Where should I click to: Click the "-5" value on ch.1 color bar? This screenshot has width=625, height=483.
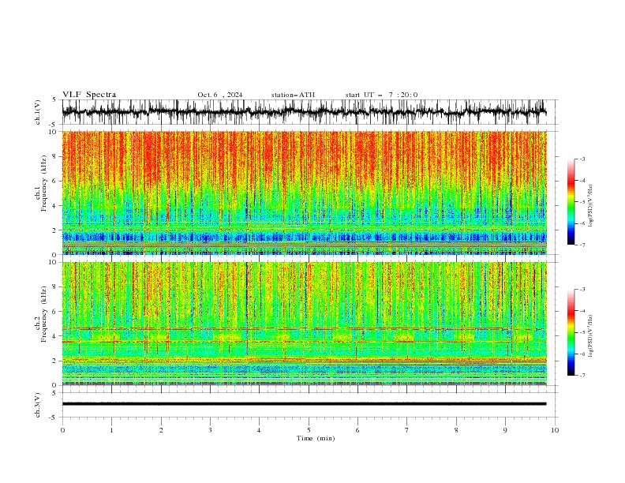(582, 202)
